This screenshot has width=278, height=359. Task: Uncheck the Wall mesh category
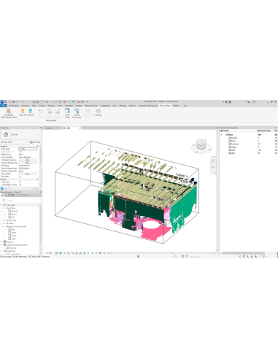[x=230, y=153]
